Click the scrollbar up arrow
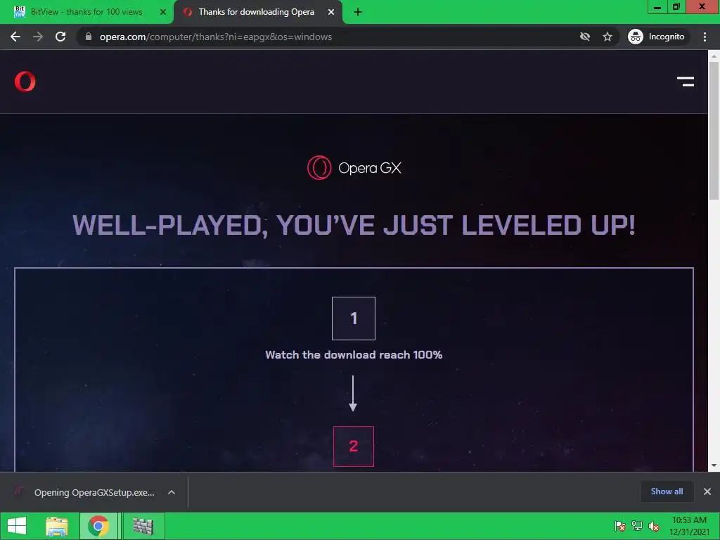The image size is (720, 540). pyautogui.click(x=714, y=56)
